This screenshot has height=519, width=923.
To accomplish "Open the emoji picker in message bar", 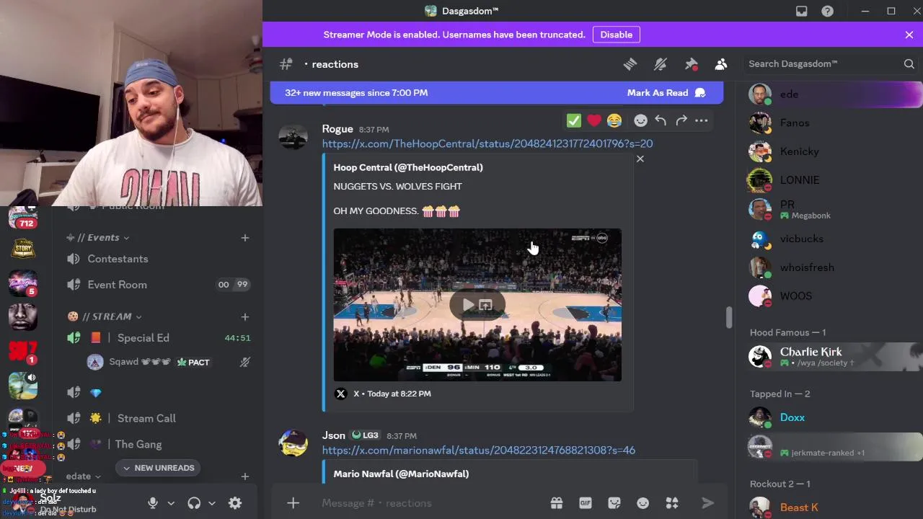I will point(643,503).
